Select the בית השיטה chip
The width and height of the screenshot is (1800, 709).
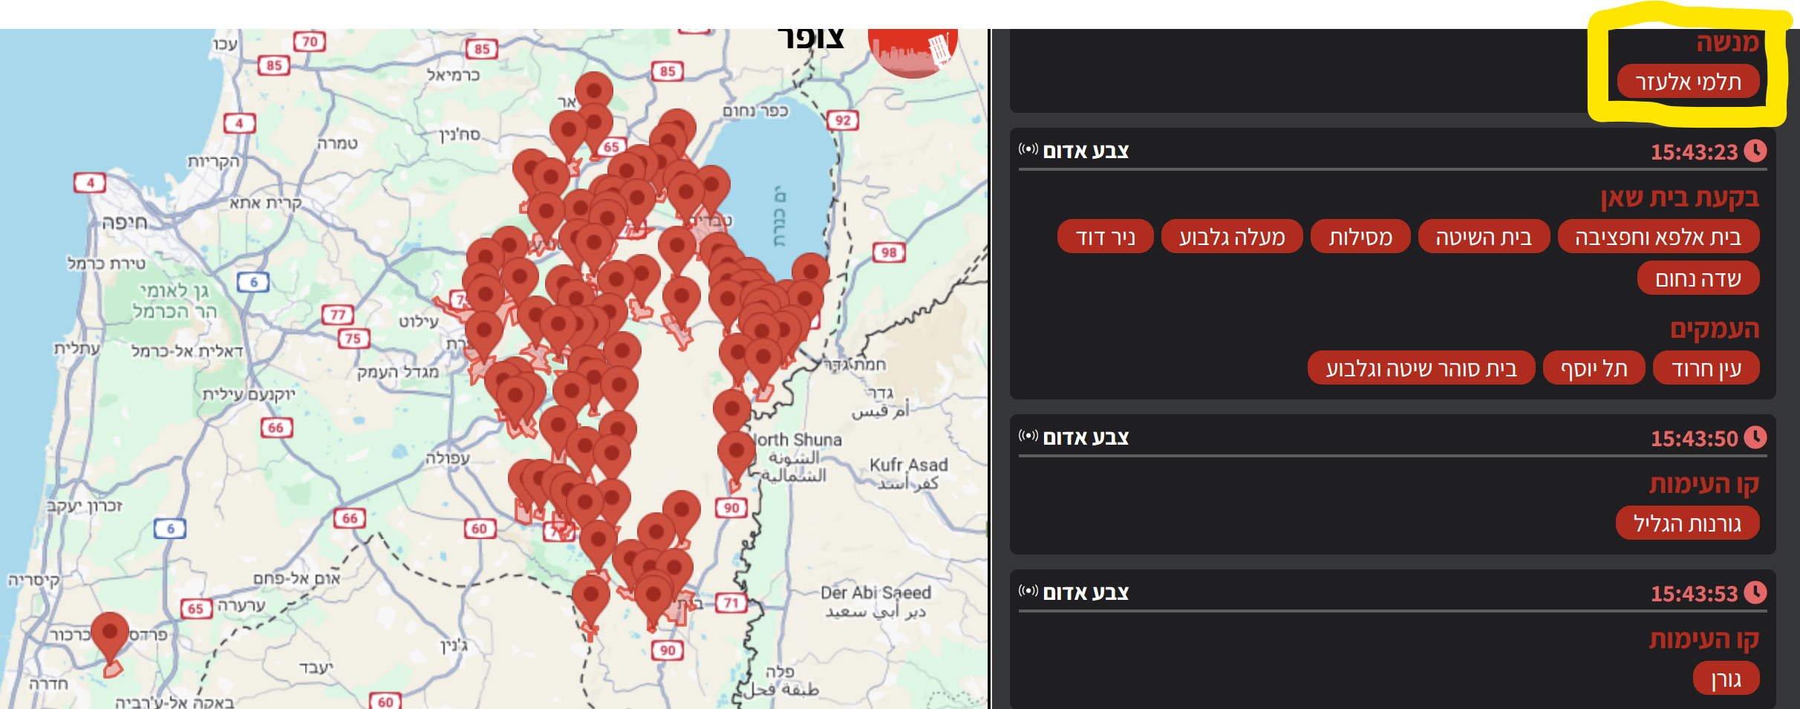(x=1484, y=237)
